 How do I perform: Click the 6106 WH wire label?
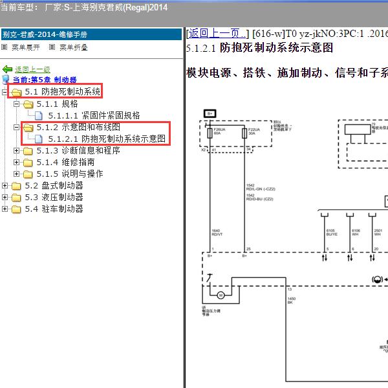(x=356, y=233)
